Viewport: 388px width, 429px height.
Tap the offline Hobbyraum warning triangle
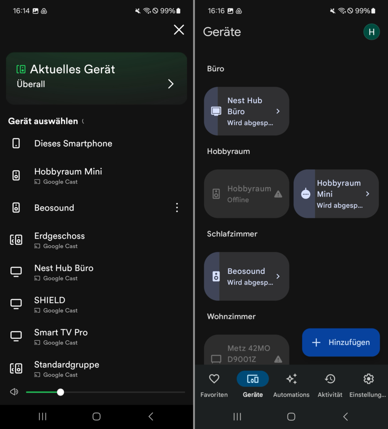coord(278,194)
